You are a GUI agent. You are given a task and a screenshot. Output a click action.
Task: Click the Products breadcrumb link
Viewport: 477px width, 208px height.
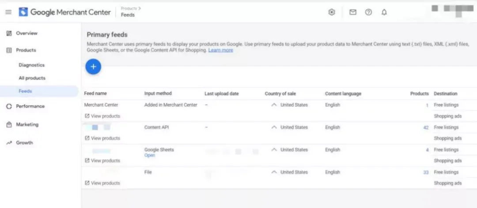tap(129, 8)
